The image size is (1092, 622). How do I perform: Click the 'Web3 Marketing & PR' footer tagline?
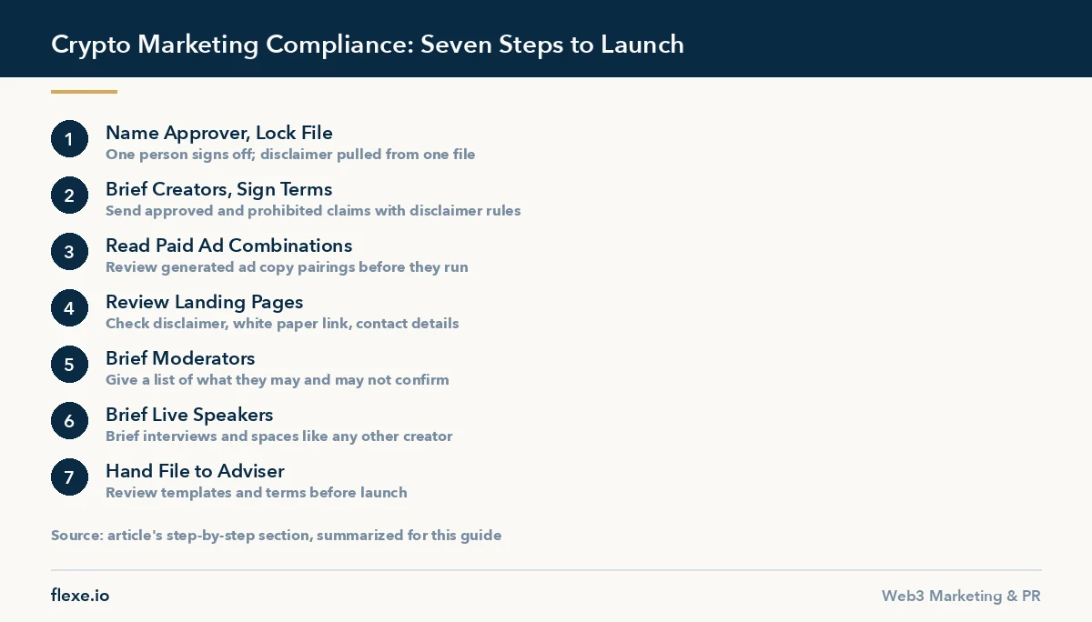(961, 597)
